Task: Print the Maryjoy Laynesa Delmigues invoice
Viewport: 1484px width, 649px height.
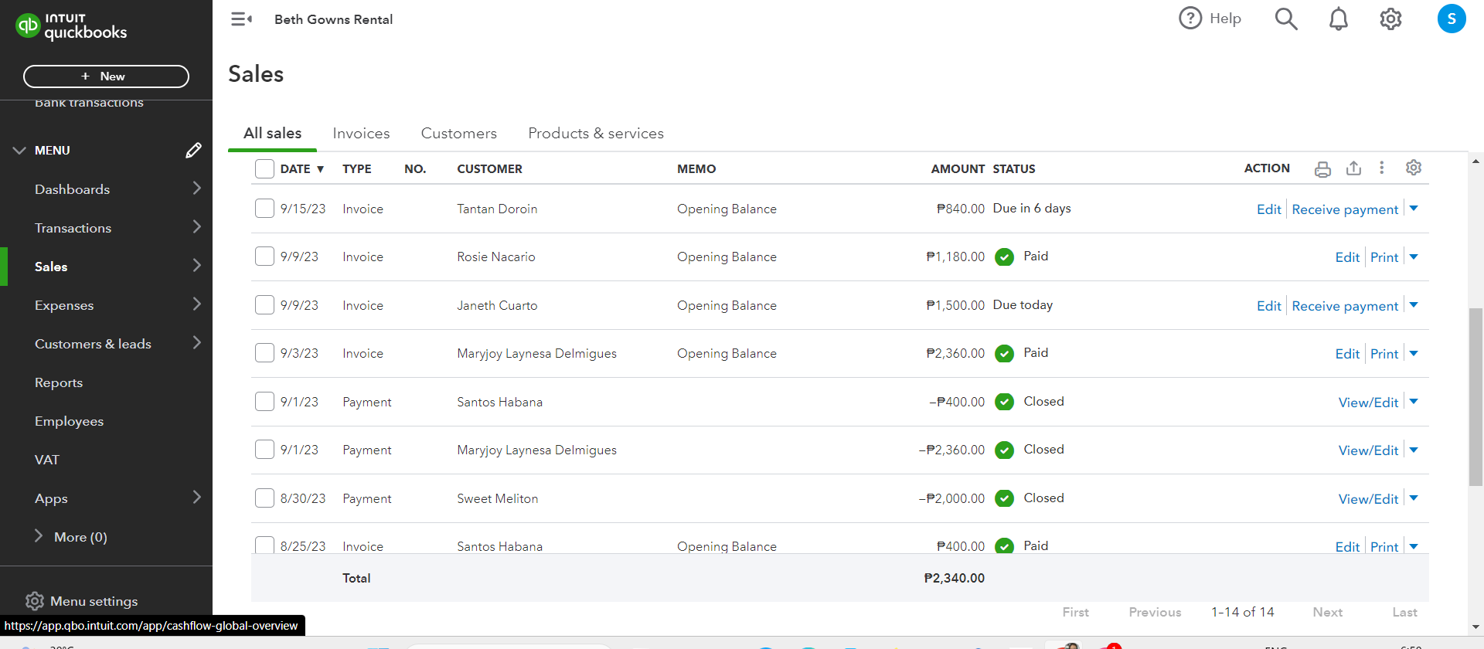Action: 1384,354
